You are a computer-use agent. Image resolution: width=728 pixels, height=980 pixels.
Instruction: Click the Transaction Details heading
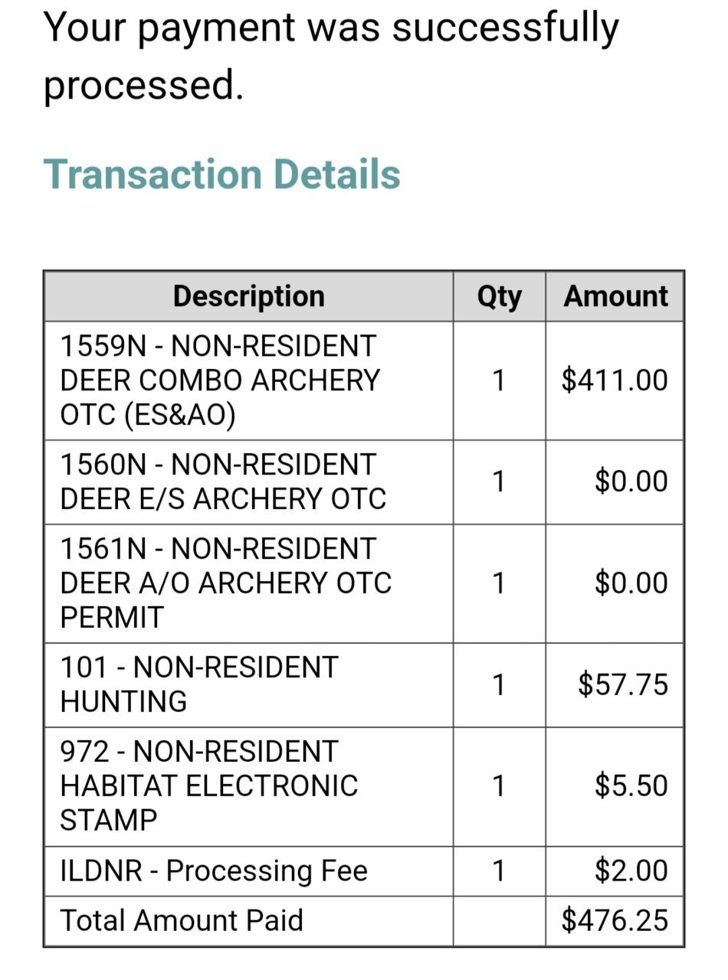tap(221, 174)
